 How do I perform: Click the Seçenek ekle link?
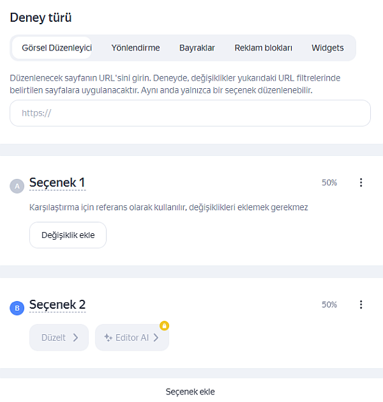pos(190,392)
